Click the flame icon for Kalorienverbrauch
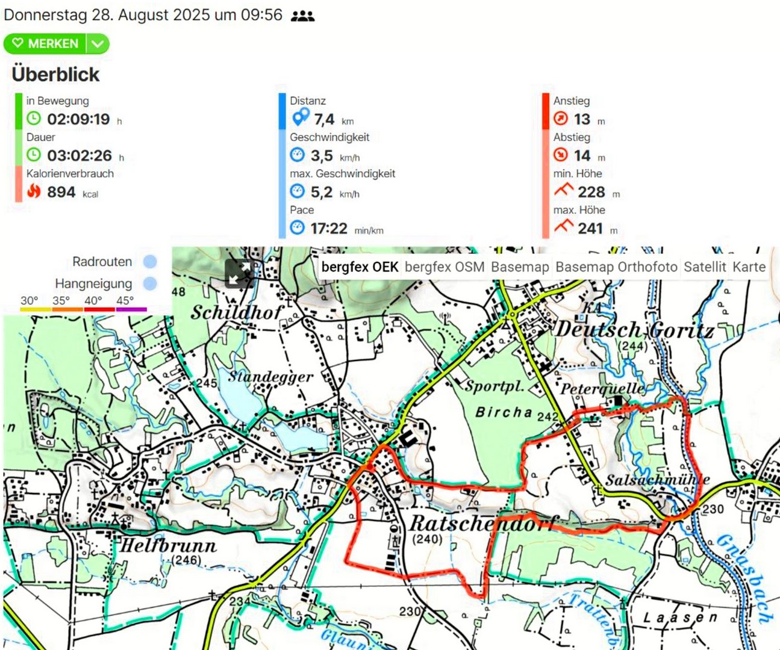Screen dimensions: 780x650 (34, 191)
